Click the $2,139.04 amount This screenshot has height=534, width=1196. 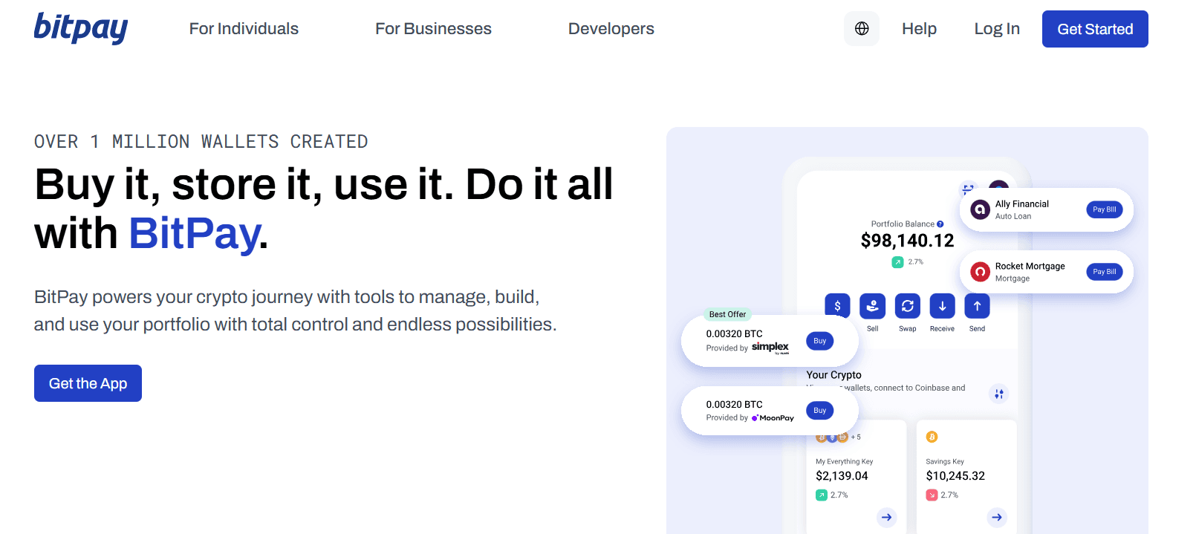click(842, 476)
